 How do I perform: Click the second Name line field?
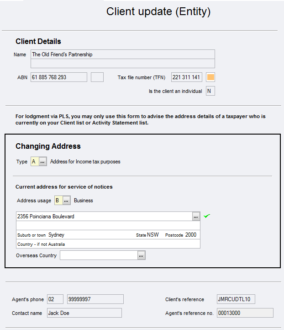tap(122, 64)
